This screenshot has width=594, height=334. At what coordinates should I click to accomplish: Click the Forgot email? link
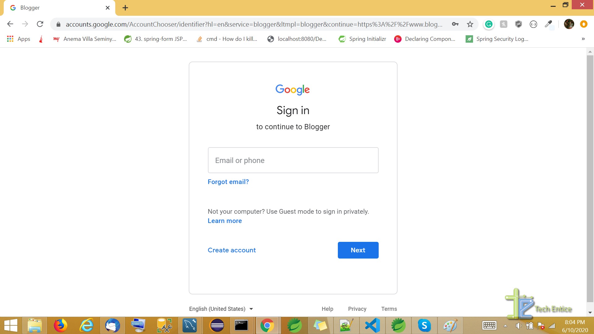tap(228, 182)
